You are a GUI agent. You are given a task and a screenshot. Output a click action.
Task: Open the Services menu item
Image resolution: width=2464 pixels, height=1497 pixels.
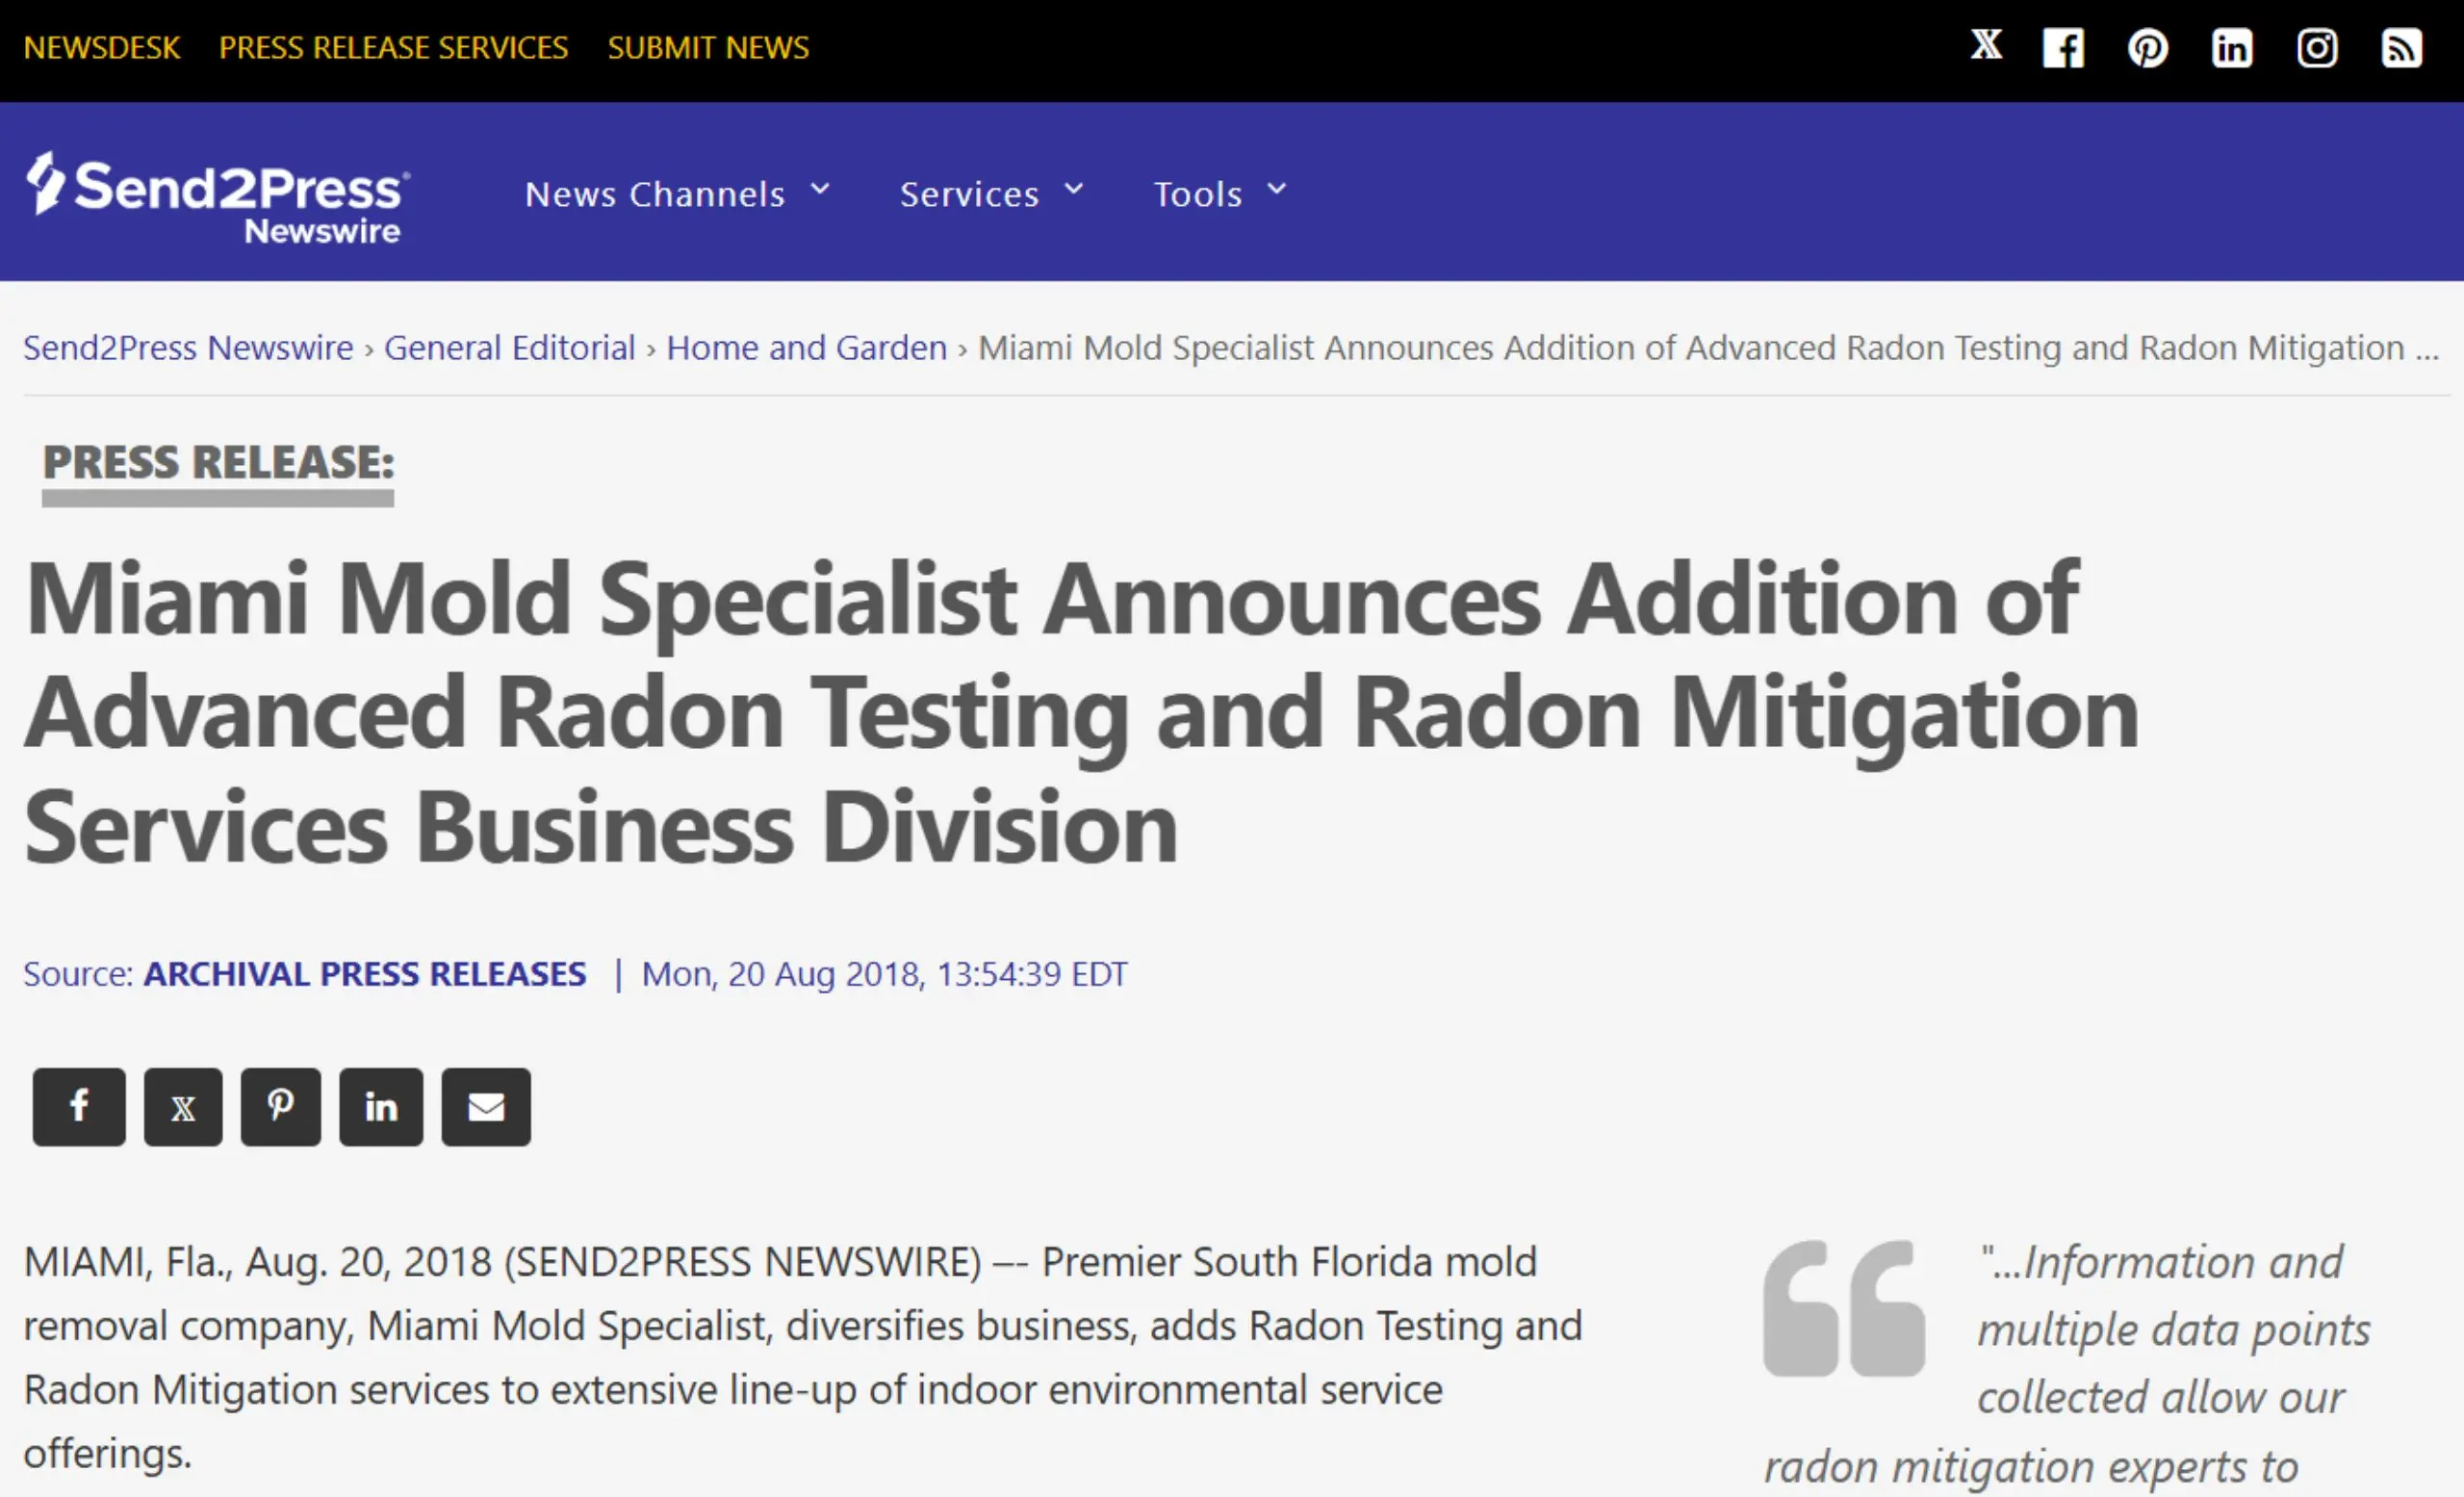pos(969,193)
